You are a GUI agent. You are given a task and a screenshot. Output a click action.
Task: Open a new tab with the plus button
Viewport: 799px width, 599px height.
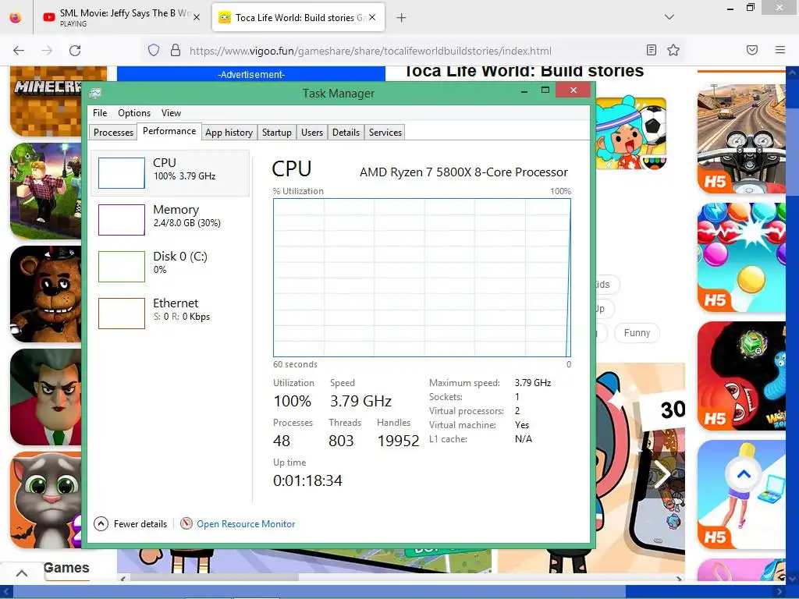click(x=402, y=18)
